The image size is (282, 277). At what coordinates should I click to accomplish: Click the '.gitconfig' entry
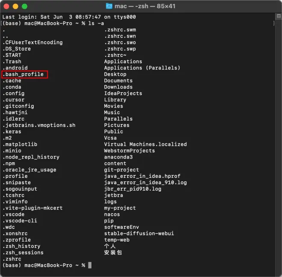[18, 106]
